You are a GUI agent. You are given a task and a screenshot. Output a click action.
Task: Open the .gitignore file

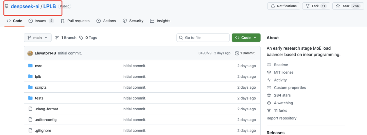[x=43, y=131]
